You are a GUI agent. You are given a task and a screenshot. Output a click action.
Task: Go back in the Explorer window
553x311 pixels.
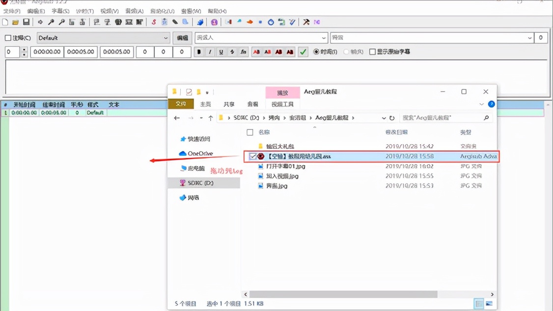(x=177, y=118)
